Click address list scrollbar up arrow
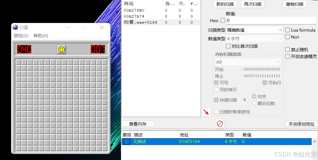Image resolution: width=318 pixels, height=160 pixels. (315, 141)
